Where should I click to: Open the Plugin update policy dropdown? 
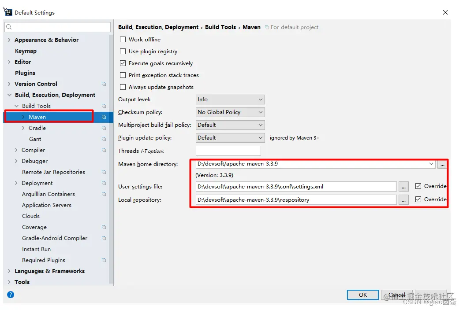pos(230,138)
